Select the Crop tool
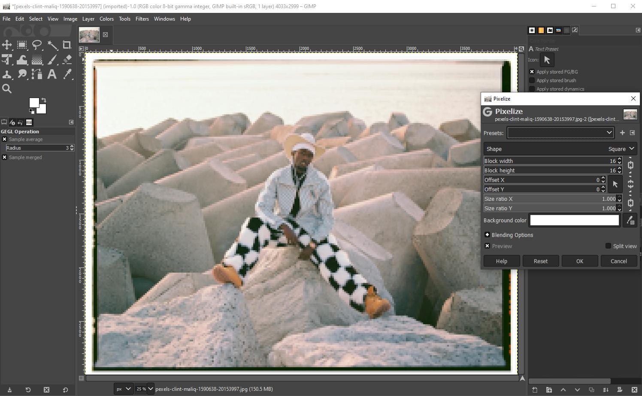This screenshot has width=642, height=396. click(x=67, y=45)
